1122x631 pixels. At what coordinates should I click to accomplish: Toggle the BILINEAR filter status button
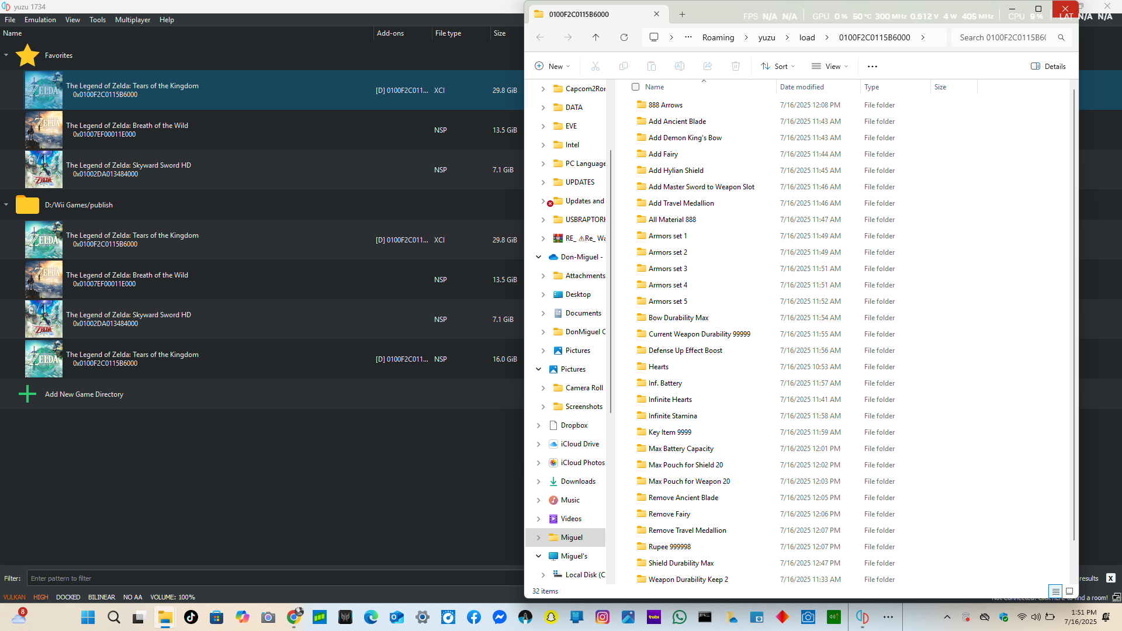(102, 597)
